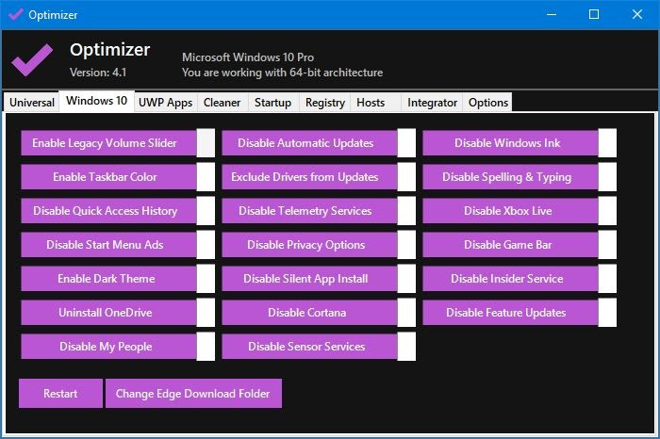Click Disable Telemetry Services button
The width and height of the screenshot is (660, 439).
click(309, 211)
